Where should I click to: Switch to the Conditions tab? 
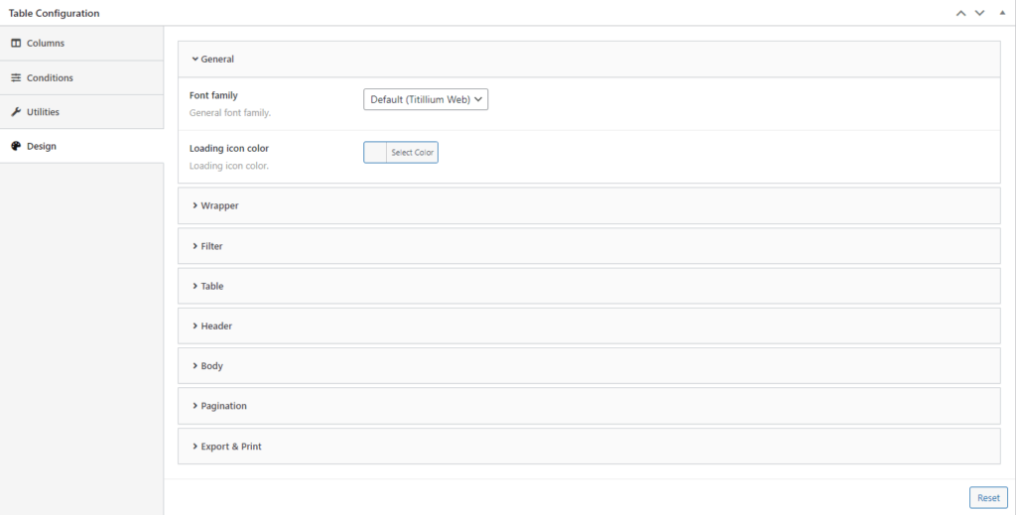[x=50, y=78]
